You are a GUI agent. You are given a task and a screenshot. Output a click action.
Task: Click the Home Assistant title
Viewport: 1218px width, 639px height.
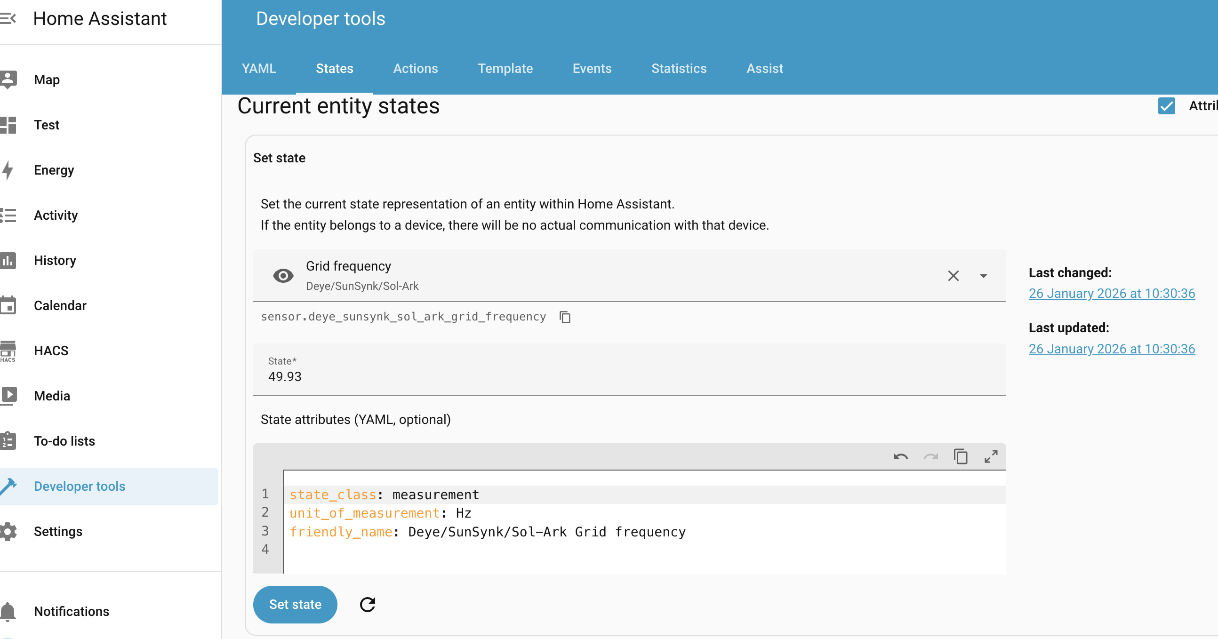[x=100, y=18]
